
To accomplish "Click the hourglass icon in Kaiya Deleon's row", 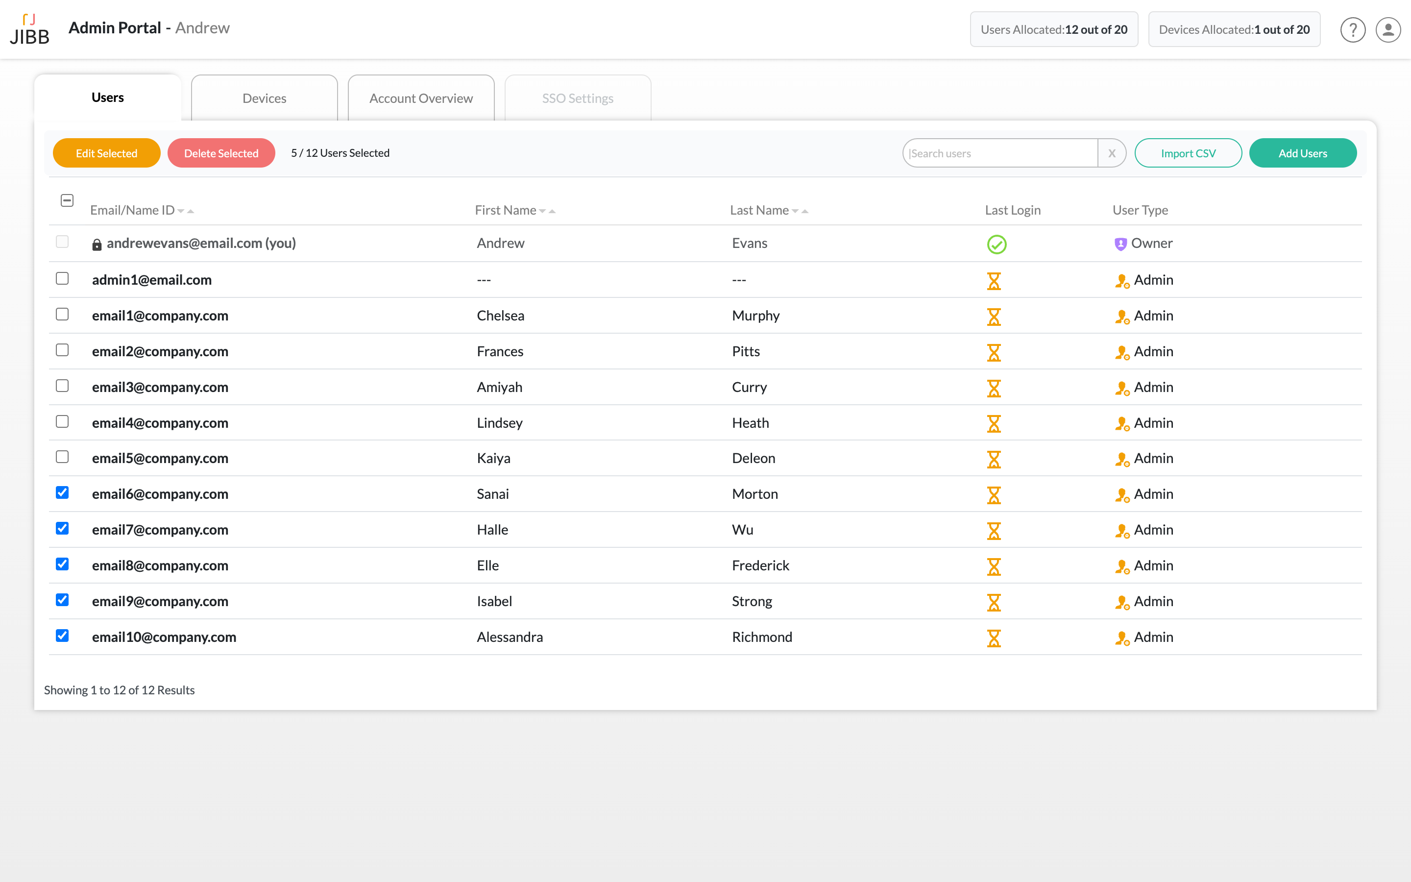I will pos(994,459).
